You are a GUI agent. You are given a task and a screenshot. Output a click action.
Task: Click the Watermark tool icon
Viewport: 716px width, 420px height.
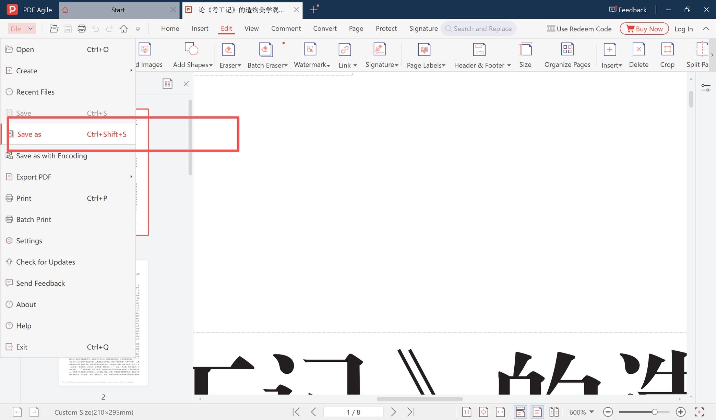pos(310,49)
